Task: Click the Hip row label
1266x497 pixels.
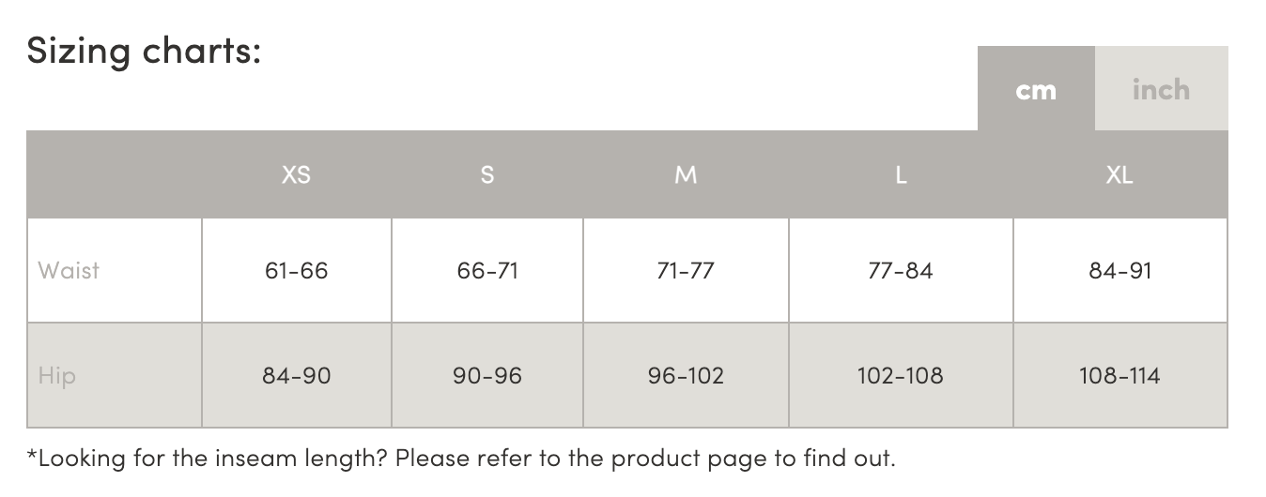Action: click(x=56, y=376)
